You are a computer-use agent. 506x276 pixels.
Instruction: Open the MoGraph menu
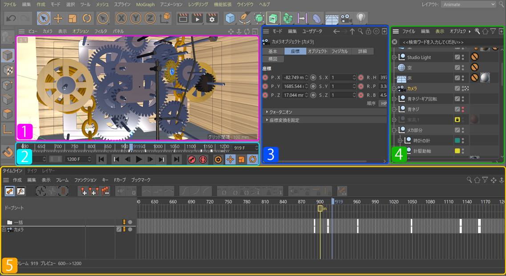146,4
